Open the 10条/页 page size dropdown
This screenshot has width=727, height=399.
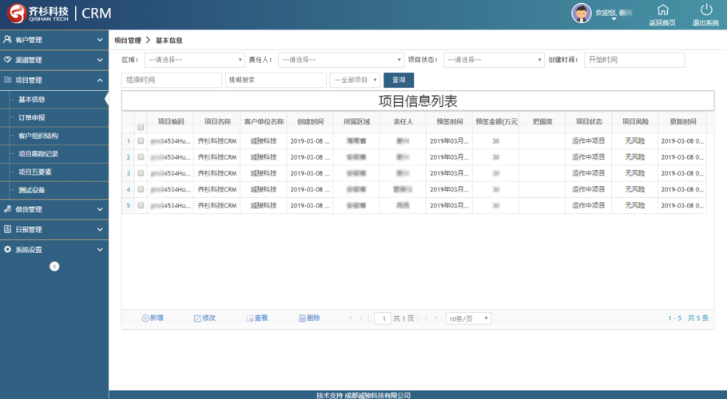tap(467, 318)
